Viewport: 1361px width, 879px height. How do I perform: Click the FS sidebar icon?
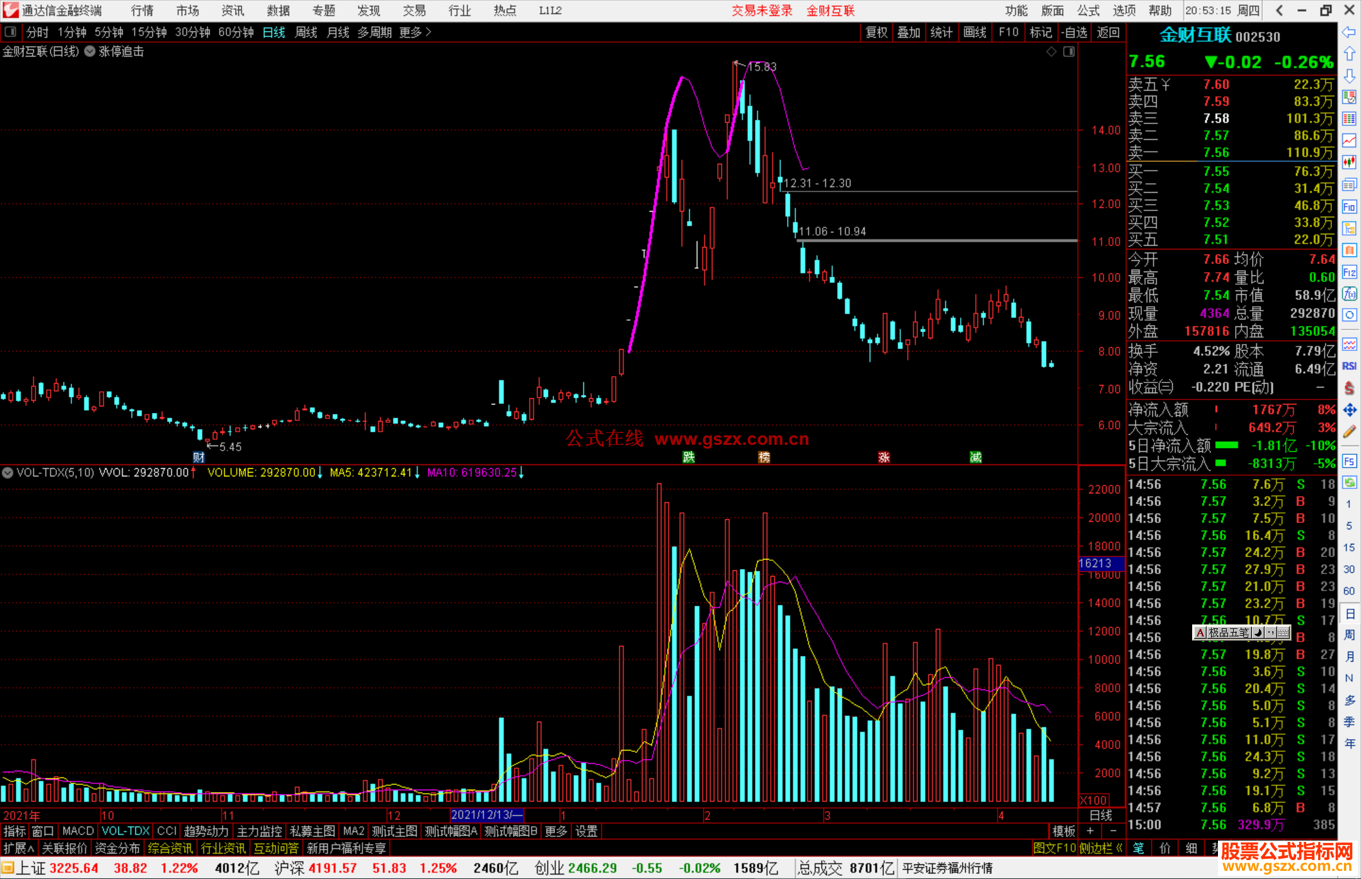click(x=1349, y=461)
